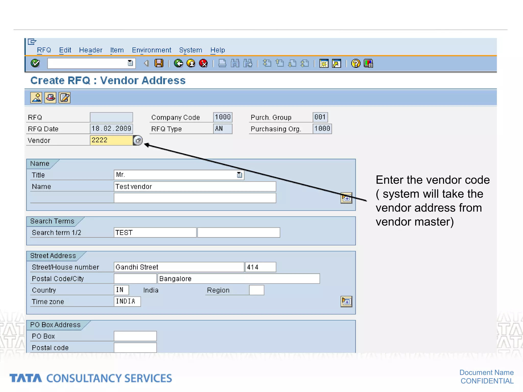Click the red Cancel icon
The height and width of the screenshot is (392, 523).
pos(203,63)
